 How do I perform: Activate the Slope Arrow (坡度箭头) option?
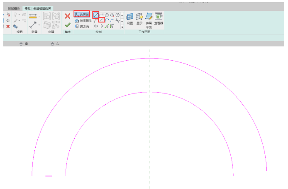(83, 20)
